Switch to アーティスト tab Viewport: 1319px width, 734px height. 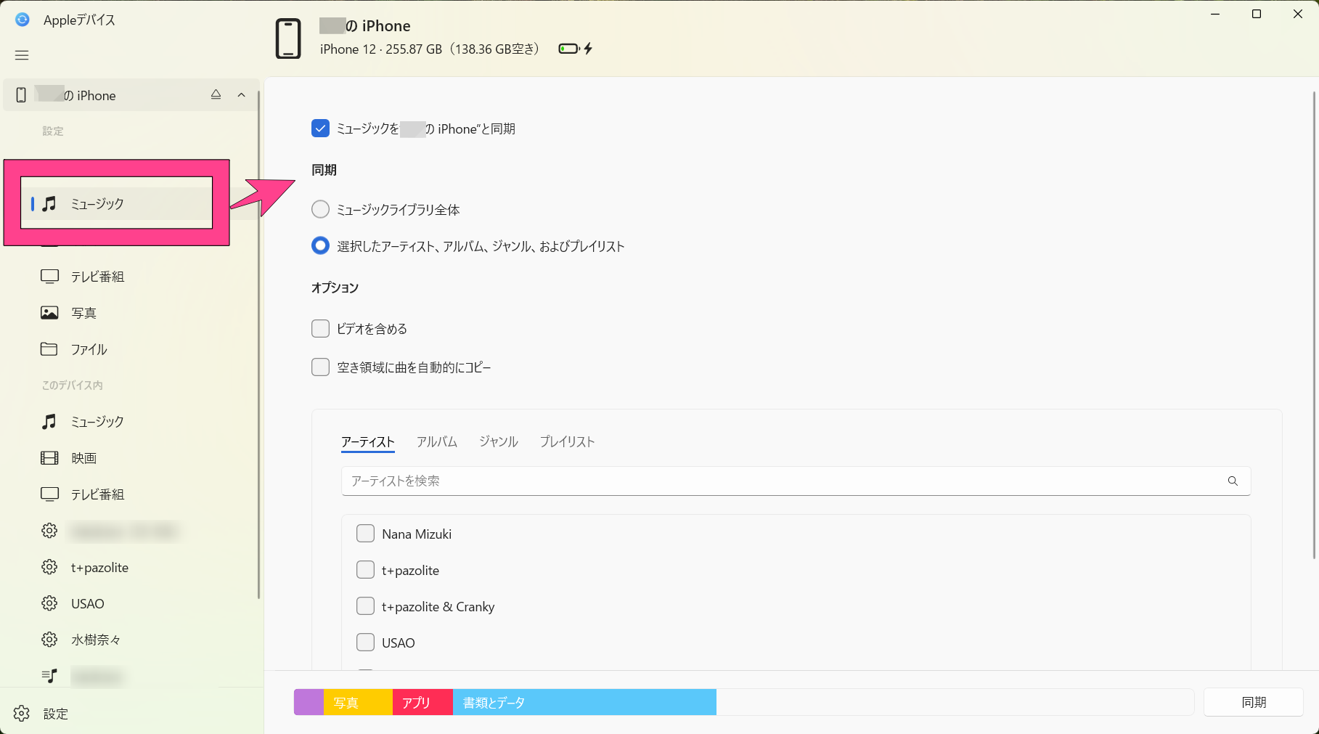[x=368, y=441]
